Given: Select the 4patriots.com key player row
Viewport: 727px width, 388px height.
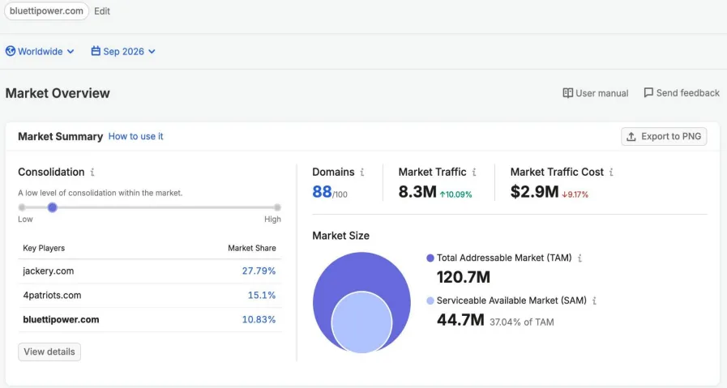Looking at the screenshot, I should pyautogui.click(x=150, y=296).
